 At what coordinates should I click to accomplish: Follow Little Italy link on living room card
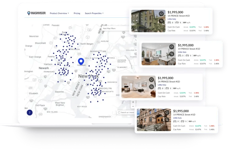(162, 85)
